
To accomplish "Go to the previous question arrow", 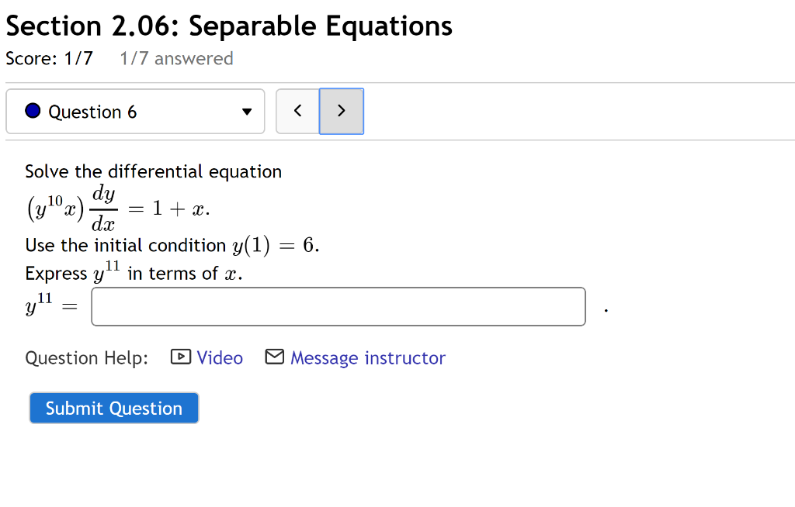I will 297,111.
